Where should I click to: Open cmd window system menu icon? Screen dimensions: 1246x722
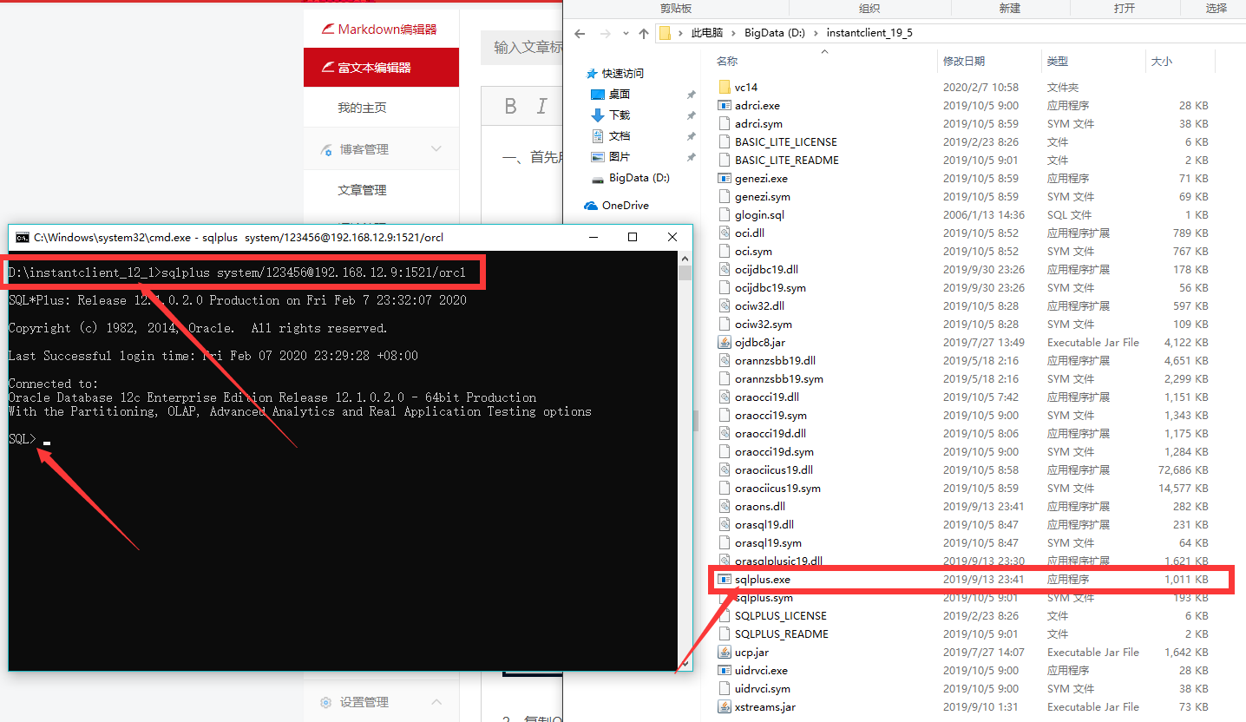pyautogui.click(x=23, y=237)
